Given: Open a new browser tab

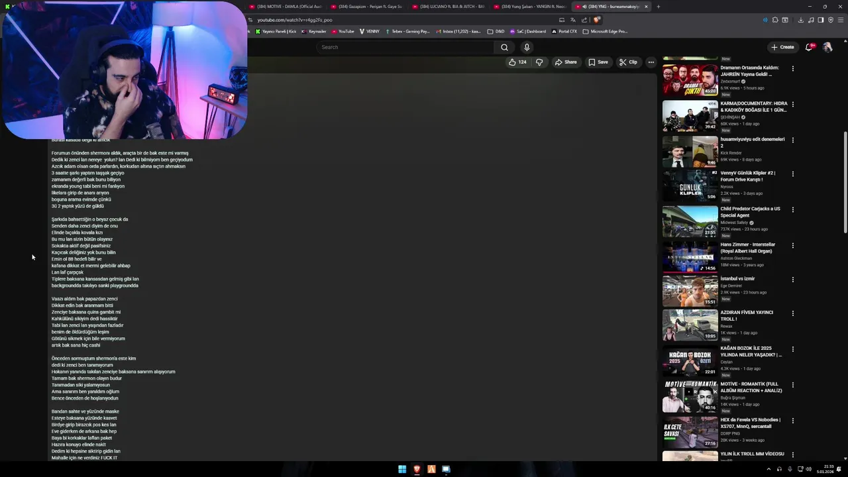Looking at the screenshot, I should click(658, 7).
